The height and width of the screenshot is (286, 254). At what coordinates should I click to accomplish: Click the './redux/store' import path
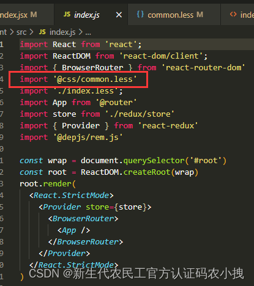tap(140, 114)
